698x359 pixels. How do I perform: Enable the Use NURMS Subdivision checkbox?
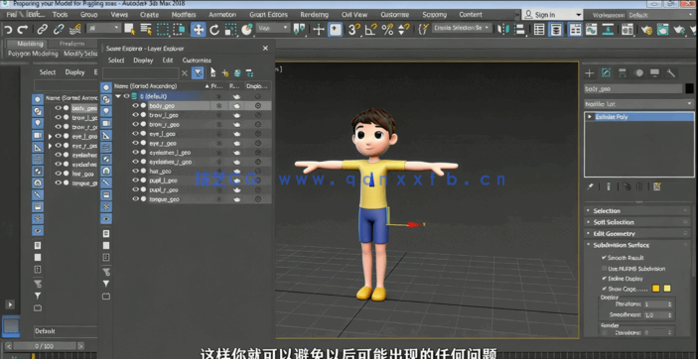[604, 268]
